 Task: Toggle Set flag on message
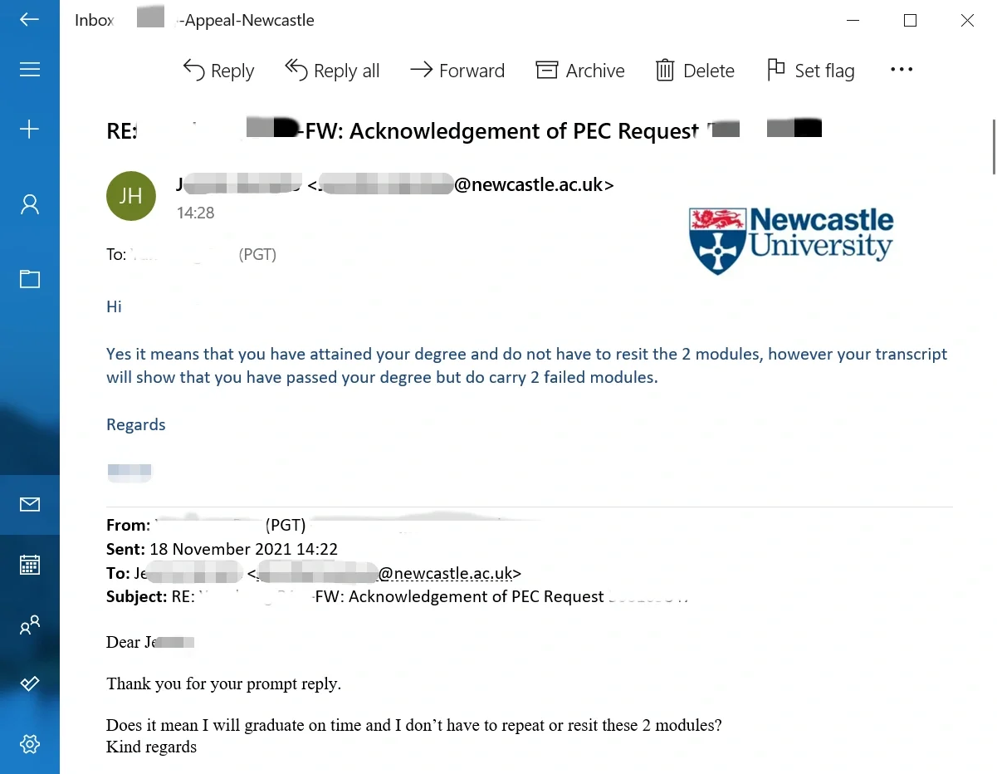pyautogui.click(x=810, y=71)
